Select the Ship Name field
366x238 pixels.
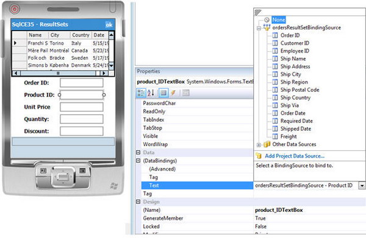click(293, 58)
